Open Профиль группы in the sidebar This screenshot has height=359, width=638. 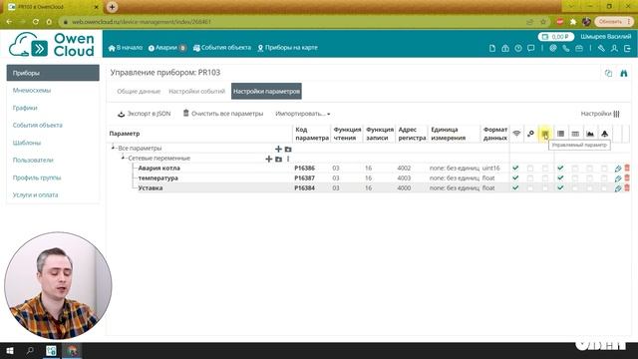click(x=37, y=178)
